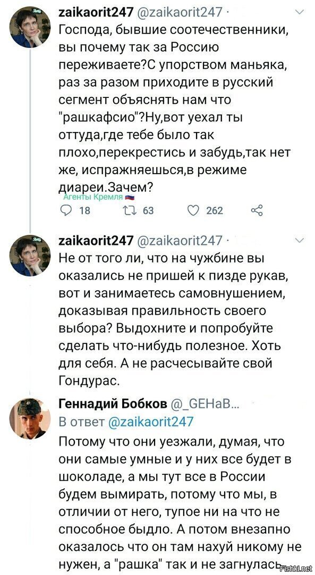
Task: Open the second tweet's chevron menu
Action: (x=299, y=241)
